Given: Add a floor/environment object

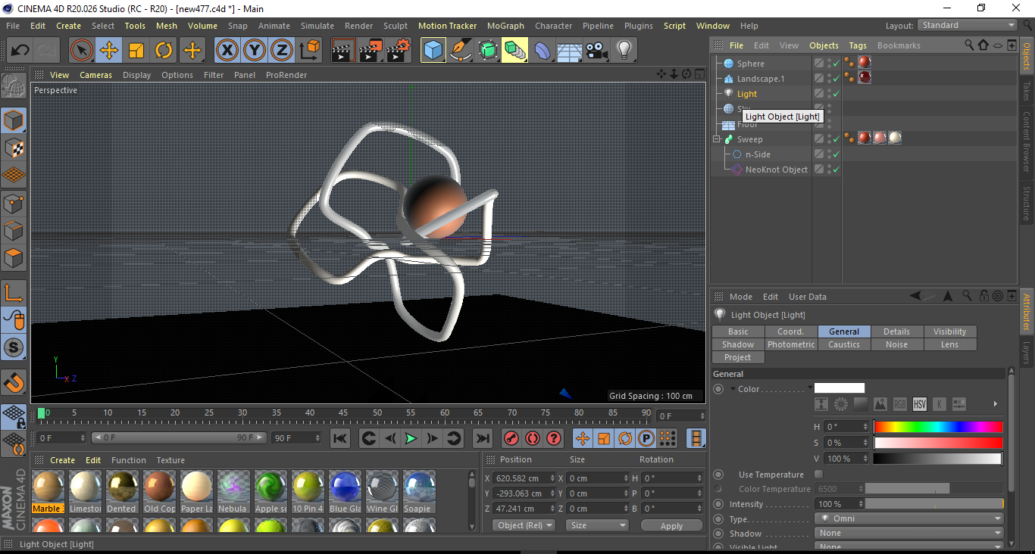Looking at the screenshot, I should coord(569,51).
